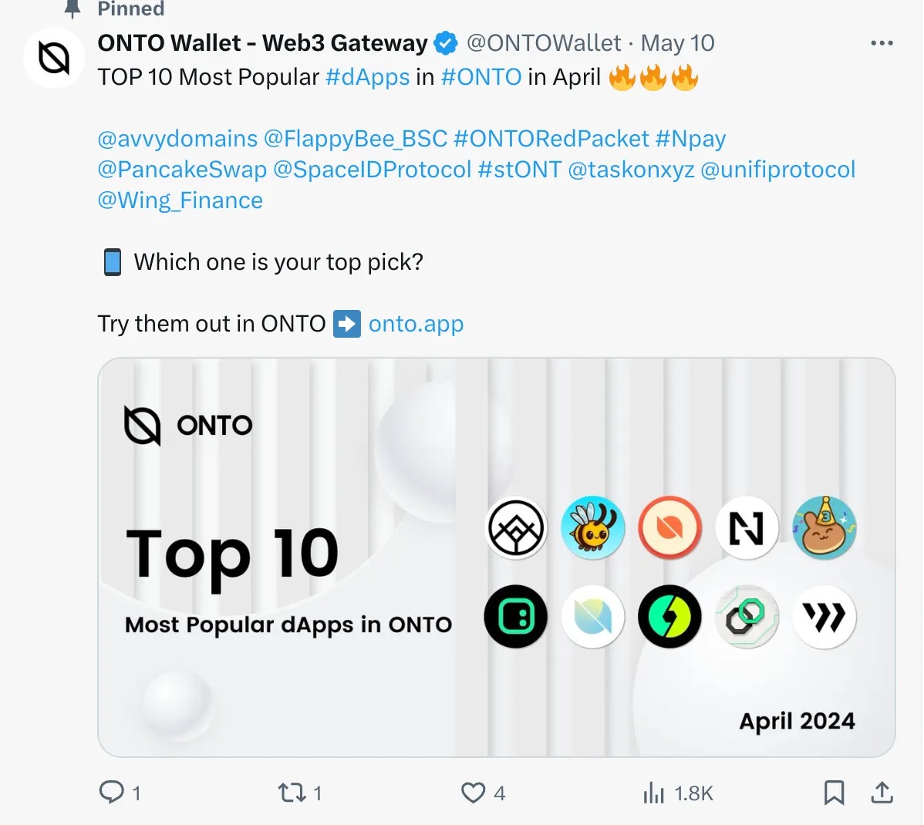The height and width of the screenshot is (825, 924).
Task: Open the May 10 timestamp
Action: click(x=677, y=43)
